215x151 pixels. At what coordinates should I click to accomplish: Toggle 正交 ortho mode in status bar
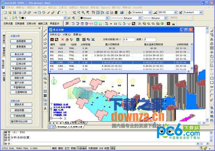(67, 148)
